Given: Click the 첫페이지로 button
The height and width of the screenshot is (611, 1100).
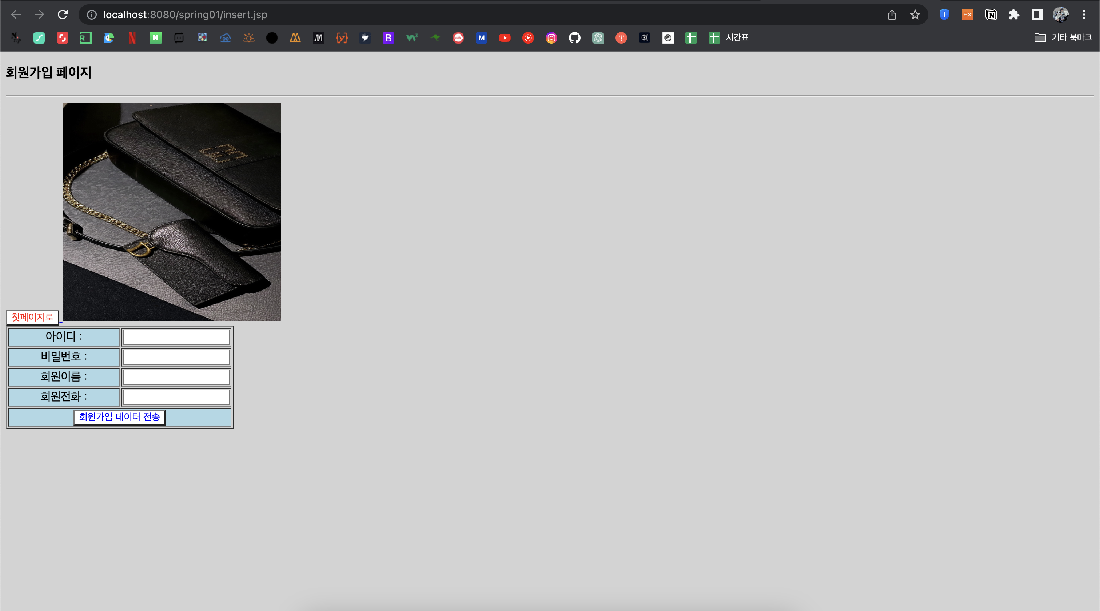Looking at the screenshot, I should tap(32, 317).
